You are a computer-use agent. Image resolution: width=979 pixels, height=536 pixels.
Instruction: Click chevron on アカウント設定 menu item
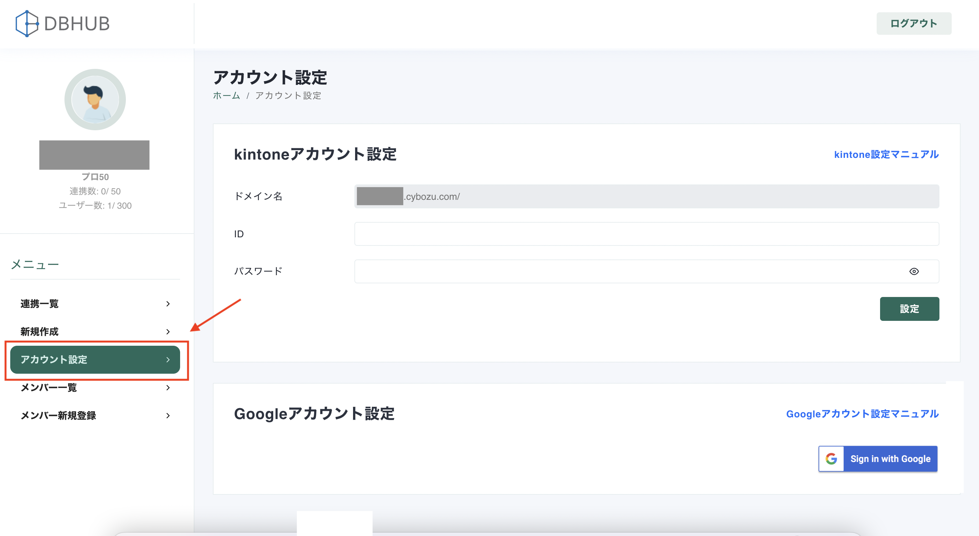(x=168, y=359)
